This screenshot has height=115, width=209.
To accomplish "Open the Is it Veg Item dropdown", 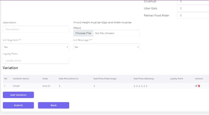I will pyautogui.click(x=36, y=47).
